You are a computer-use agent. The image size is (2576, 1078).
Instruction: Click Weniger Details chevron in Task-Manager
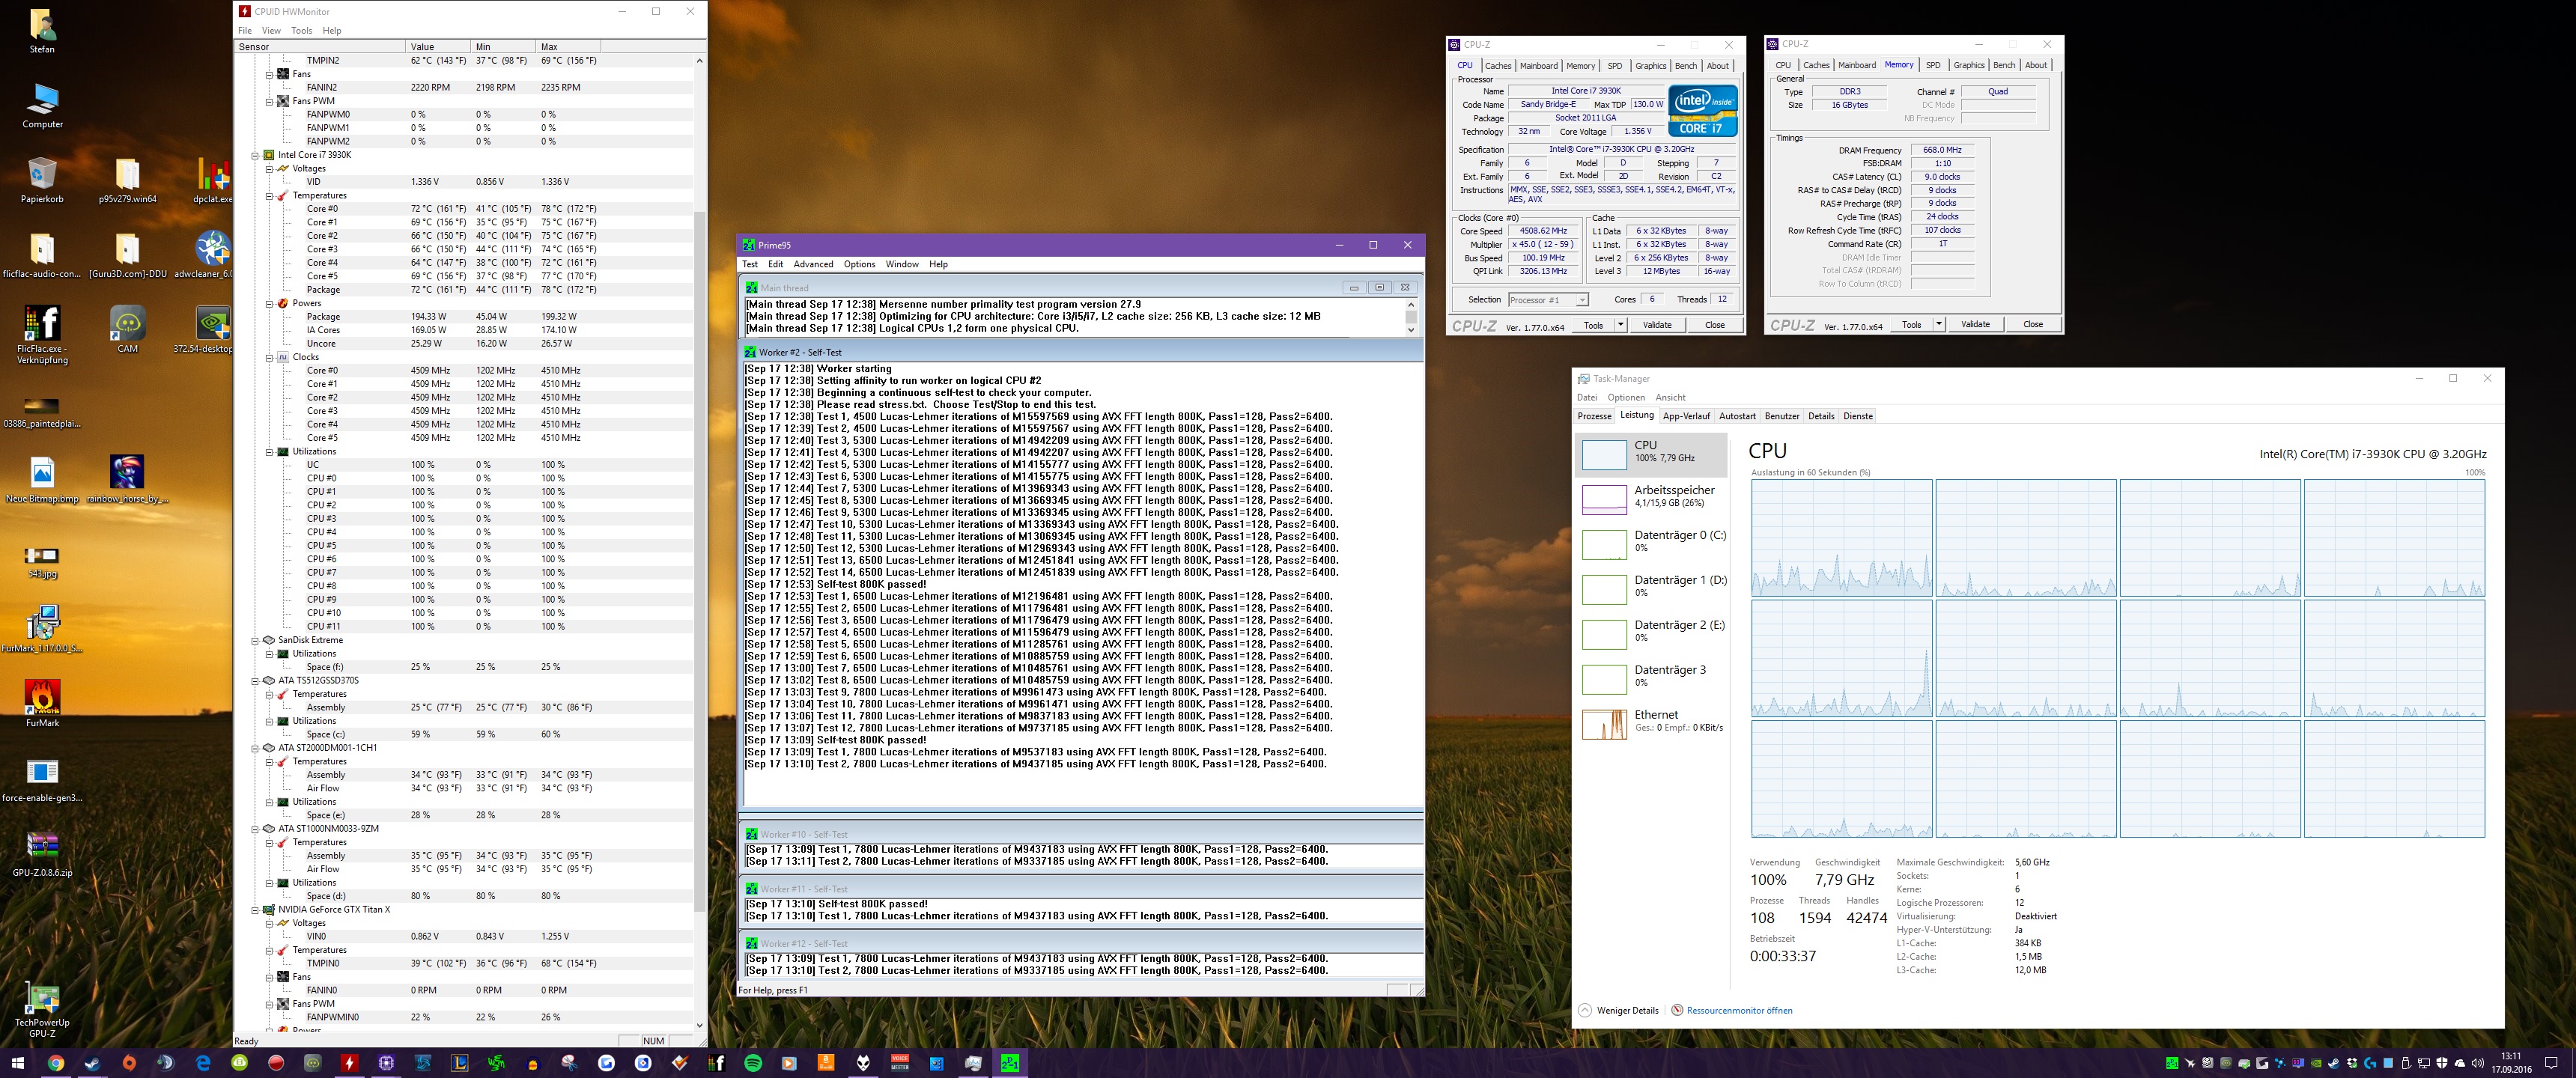(1585, 1010)
